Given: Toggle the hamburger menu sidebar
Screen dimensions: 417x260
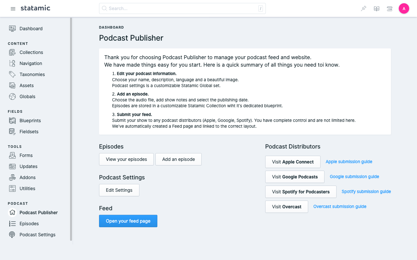Looking at the screenshot, I should 13,9.
